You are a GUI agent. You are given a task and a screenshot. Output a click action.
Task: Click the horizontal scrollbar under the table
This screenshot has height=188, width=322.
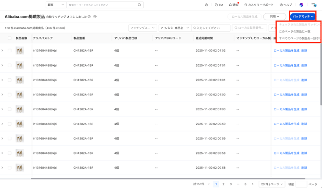tap(168, 178)
